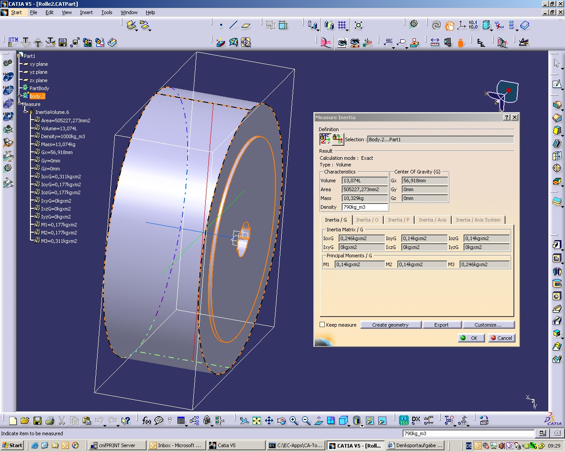Click the Fit All In view icon

(x=256, y=421)
